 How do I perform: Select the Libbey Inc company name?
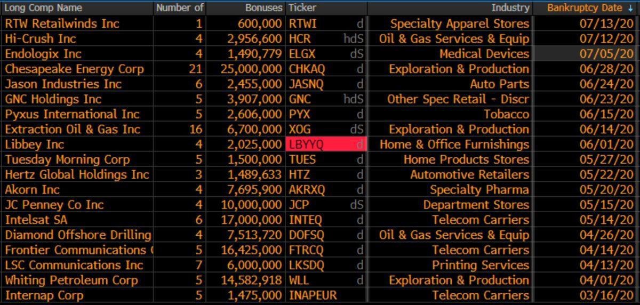pyautogui.click(x=35, y=144)
